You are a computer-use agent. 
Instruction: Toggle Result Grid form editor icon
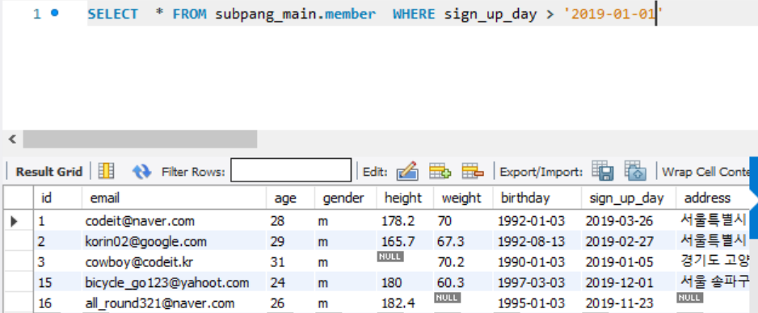pos(106,171)
